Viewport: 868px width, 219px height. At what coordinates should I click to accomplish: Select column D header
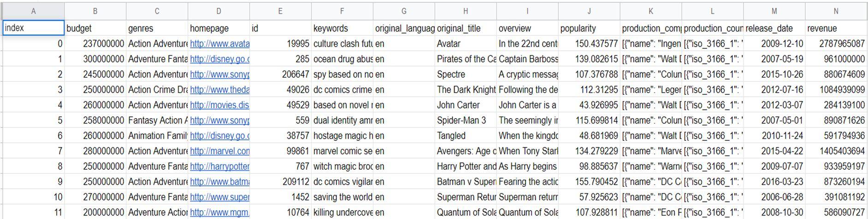[218, 12]
